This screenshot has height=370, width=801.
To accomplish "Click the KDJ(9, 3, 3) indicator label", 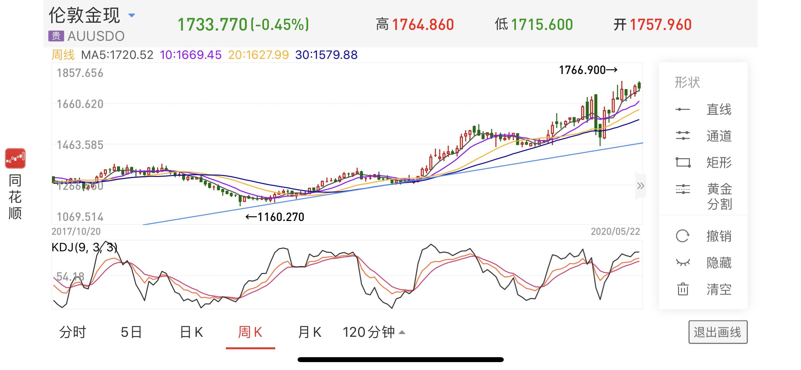I will (85, 247).
